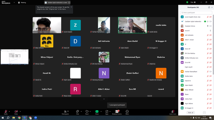The width and height of the screenshot is (214, 120).
Task: Open the Apps icon in toolbar
Action: (x=107, y=111)
